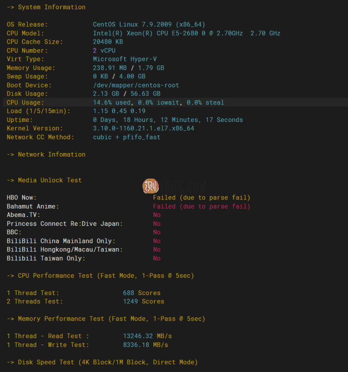Click the No result beside BBC
Screen dimensions: 348x372
click(x=157, y=232)
